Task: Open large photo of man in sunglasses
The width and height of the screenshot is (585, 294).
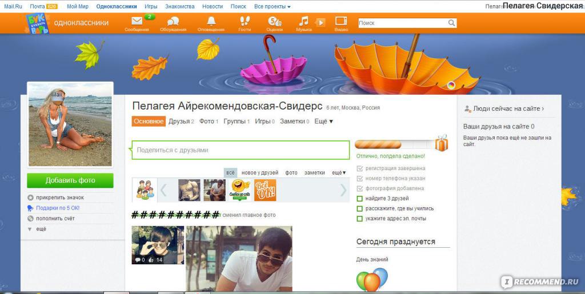Action: click(239, 259)
